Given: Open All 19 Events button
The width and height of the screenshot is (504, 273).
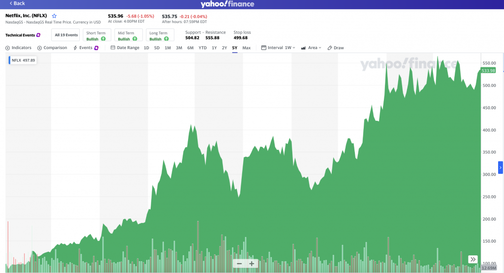Looking at the screenshot, I should (66, 35).
